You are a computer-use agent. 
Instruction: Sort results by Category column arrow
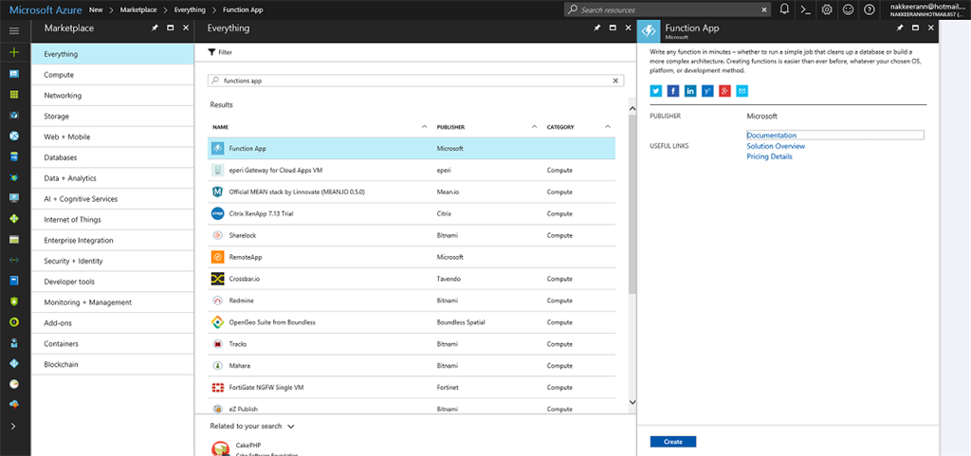pos(607,126)
